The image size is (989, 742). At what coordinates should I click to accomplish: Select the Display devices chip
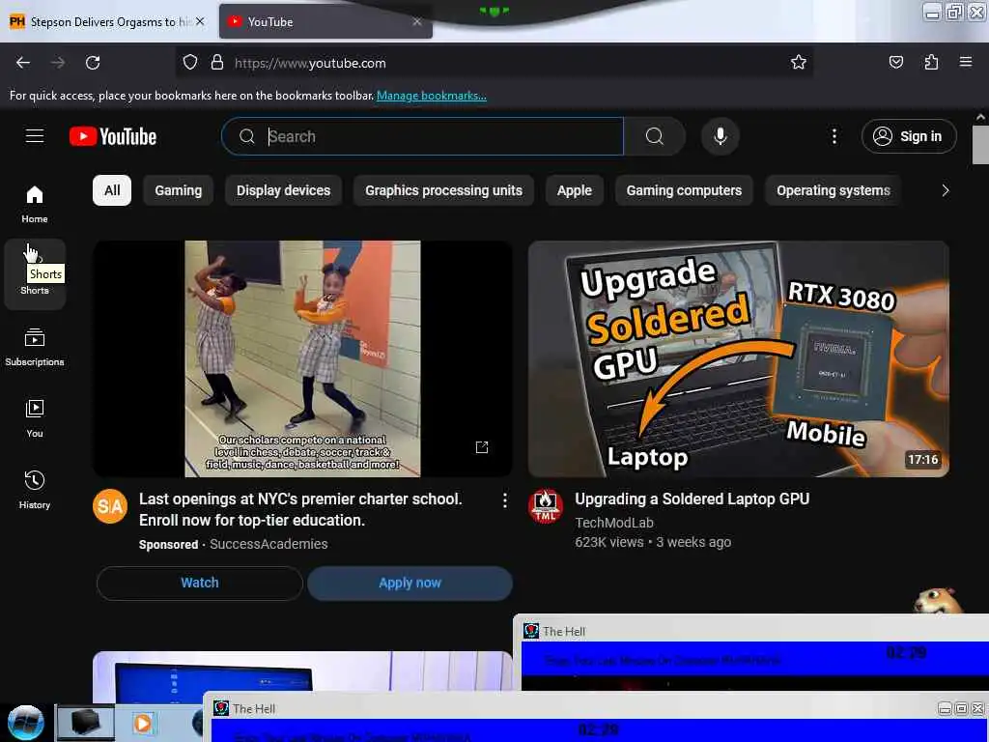point(283,190)
